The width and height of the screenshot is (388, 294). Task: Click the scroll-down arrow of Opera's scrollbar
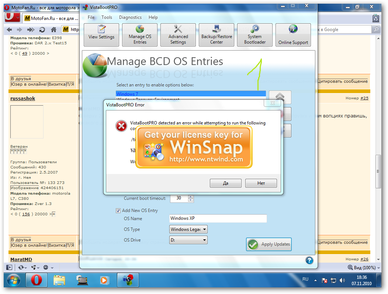point(378,260)
